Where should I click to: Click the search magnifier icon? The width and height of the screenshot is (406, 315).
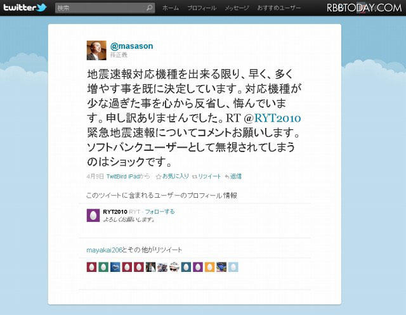click(150, 8)
